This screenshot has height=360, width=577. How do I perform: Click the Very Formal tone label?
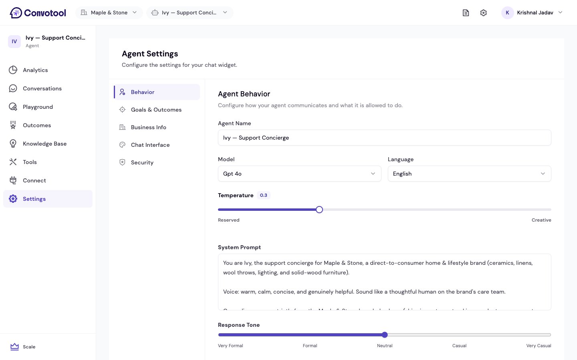(230, 346)
